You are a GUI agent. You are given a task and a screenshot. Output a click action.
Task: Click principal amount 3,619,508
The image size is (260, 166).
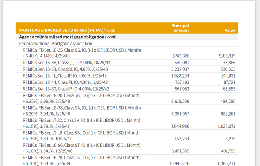click(180, 102)
